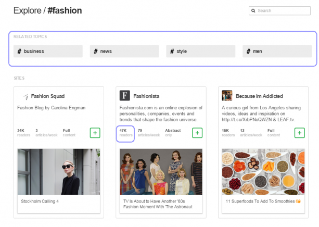
Task: Open the #business related topic
Action: click(x=48, y=51)
